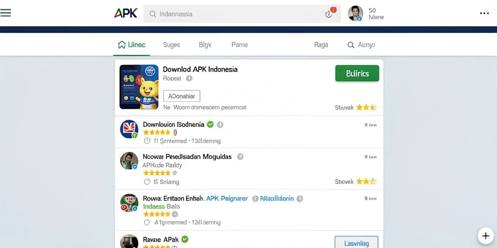Viewport: 497px width, 248px height.
Task: Click the ADonabiar button
Action: [182, 96]
